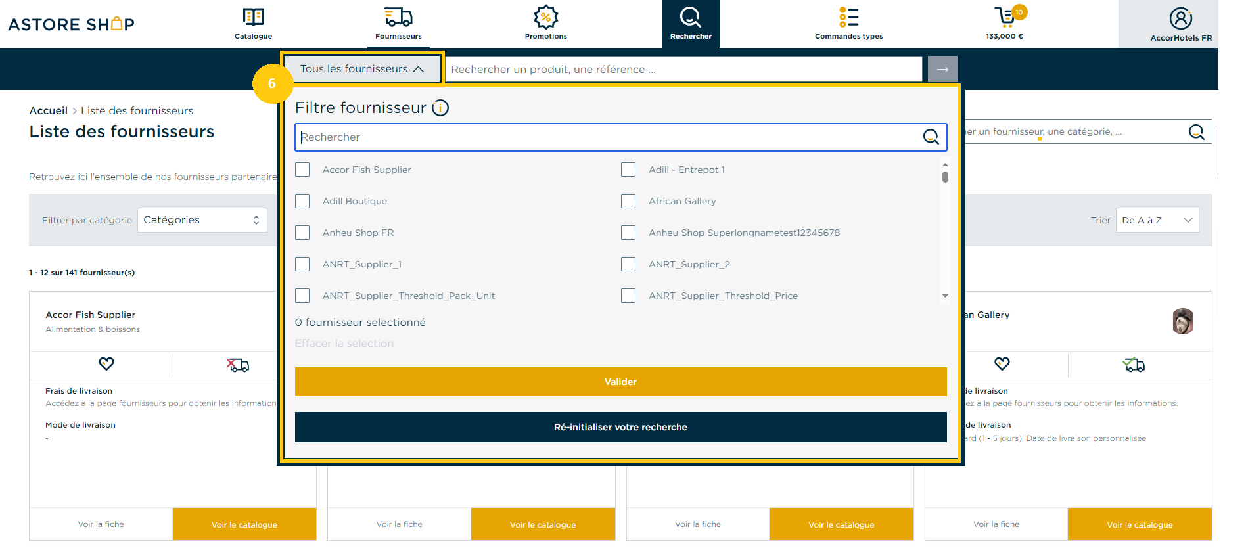Click Voir la fiche for African Gallery

click(996, 524)
